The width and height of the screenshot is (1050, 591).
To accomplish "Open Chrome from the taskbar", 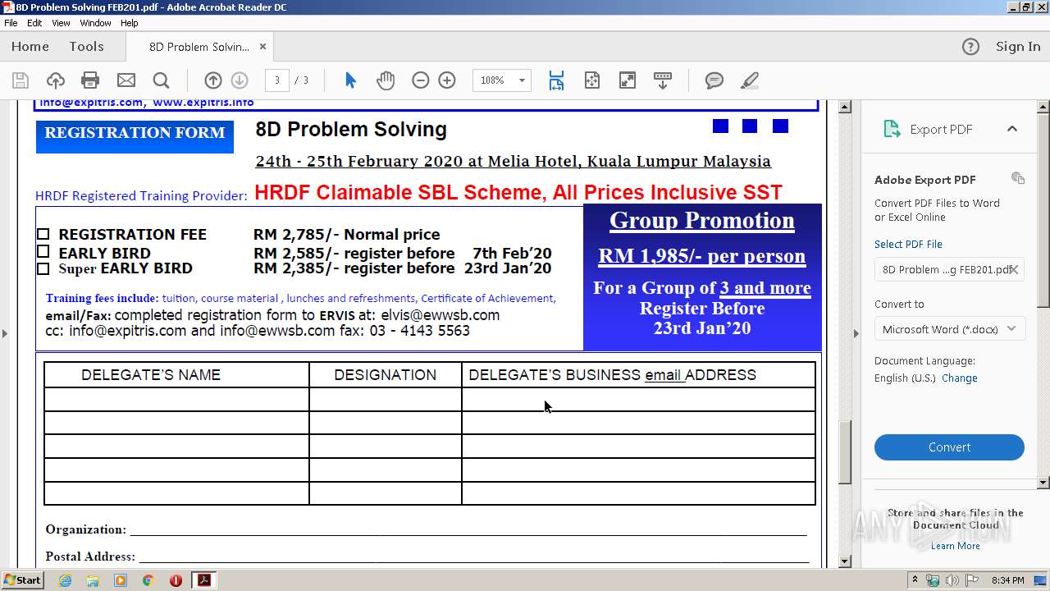I will [x=148, y=580].
